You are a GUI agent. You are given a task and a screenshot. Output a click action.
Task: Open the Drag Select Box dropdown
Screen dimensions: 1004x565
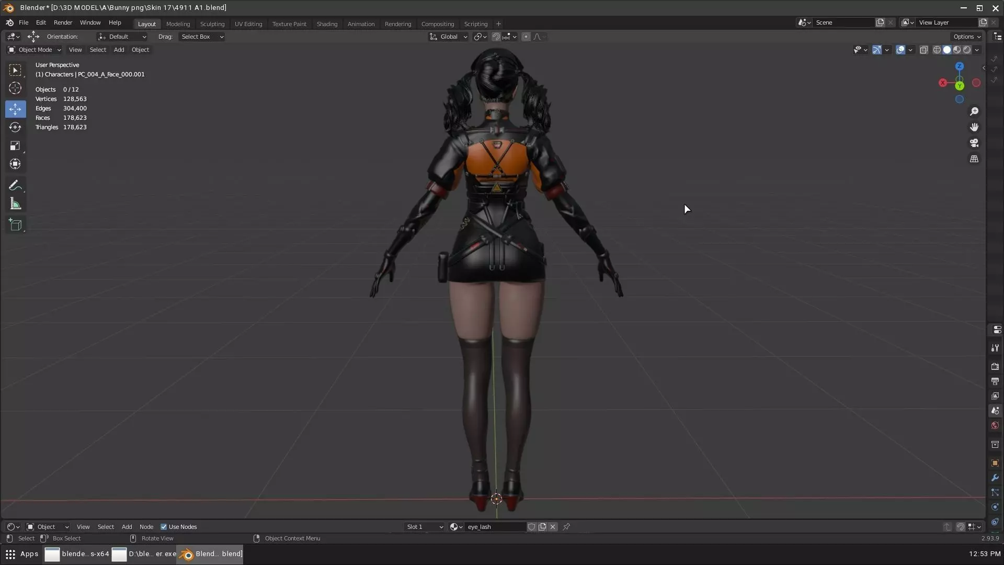coord(202,37)
